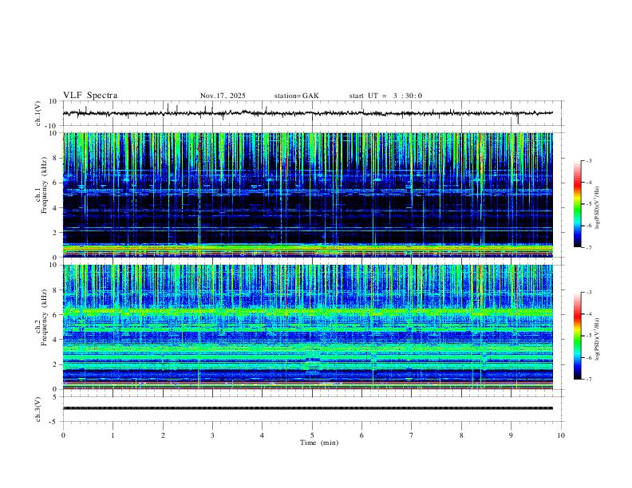632x488 pixels.
Task: Click the "-7" tick on lower color bar
Action: tap(589, 380)
